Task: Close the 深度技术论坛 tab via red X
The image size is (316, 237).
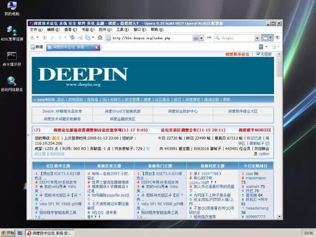Action: (97, 47)
